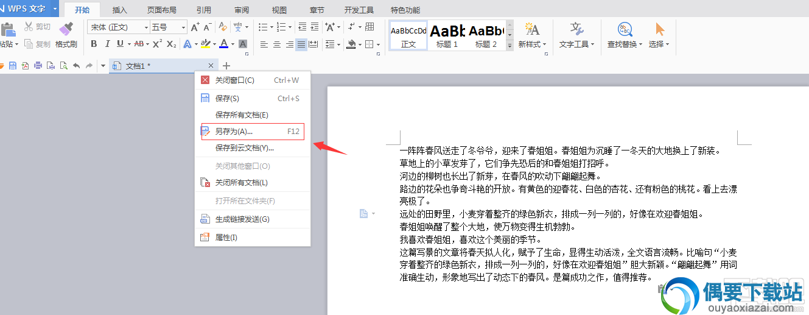
Task: Open the Select 选择 dropdown
Action: pyautogui.click(x=659, y=44)
